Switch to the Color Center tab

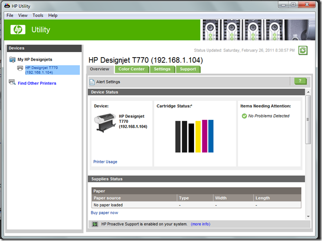click(131, 69)
